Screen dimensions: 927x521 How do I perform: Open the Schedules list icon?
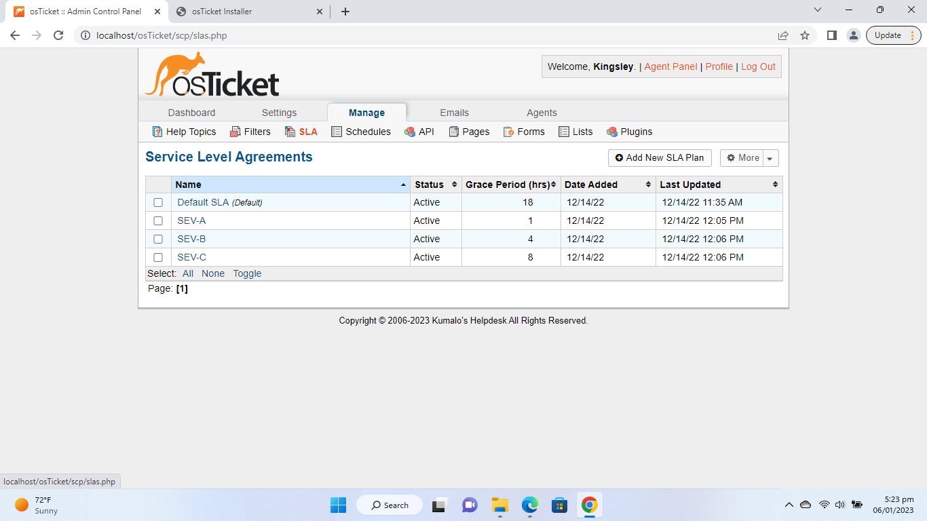pyautogui.click(x=337, y=132)
